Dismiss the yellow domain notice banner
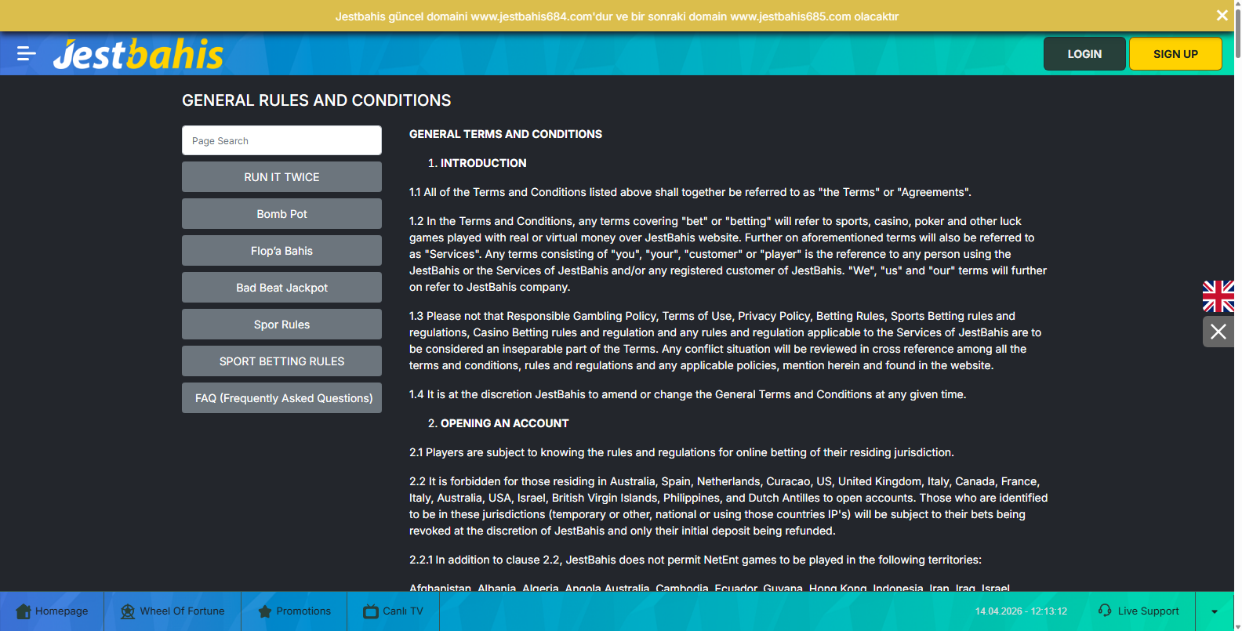The width and height of the screenshot is (1242, 631). 1222,16
